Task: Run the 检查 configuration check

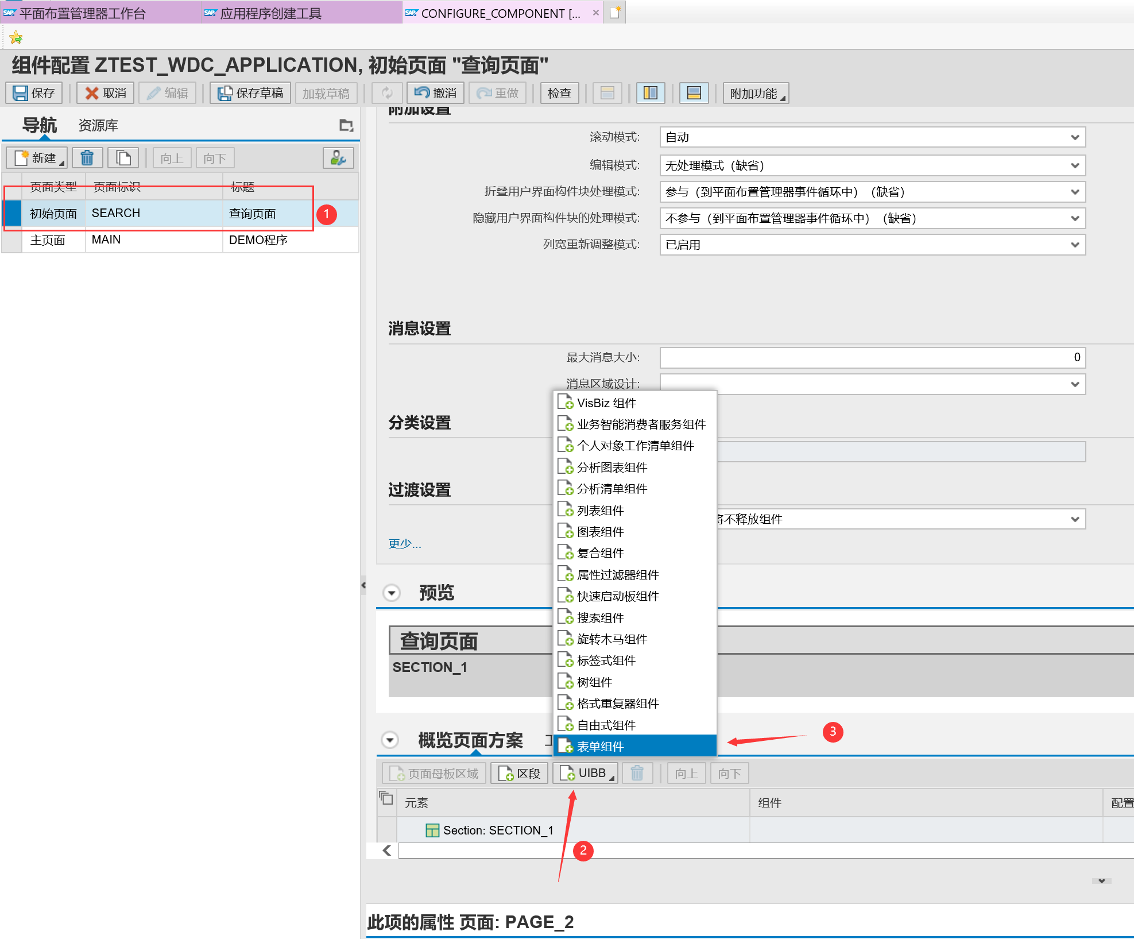Action: pyautogui.click(x=559, y=92)
